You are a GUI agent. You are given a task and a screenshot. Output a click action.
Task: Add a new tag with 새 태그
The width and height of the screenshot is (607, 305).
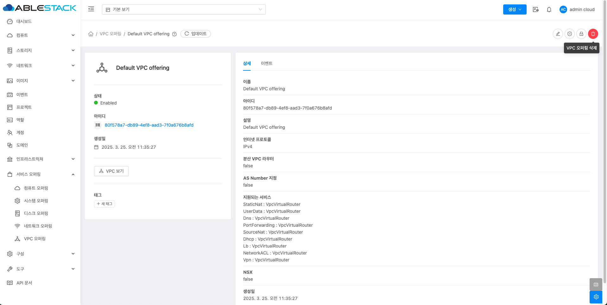click(104, 204)
